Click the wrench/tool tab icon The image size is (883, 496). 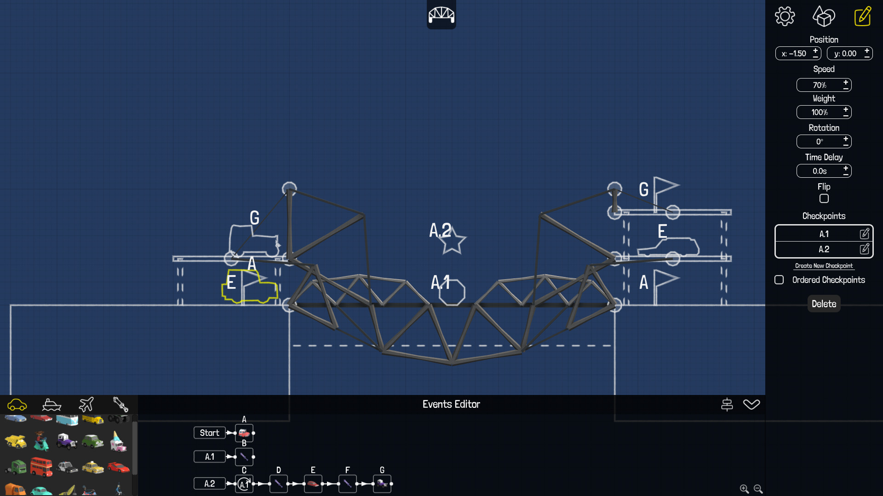click(120, 404)
